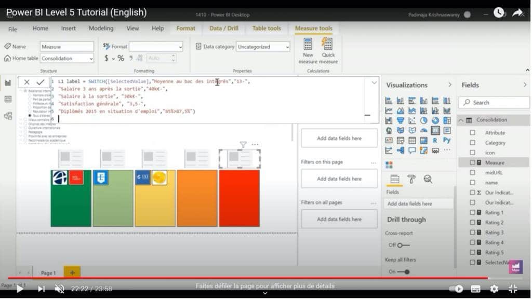Select the map visual

click(x=389, y=130)
